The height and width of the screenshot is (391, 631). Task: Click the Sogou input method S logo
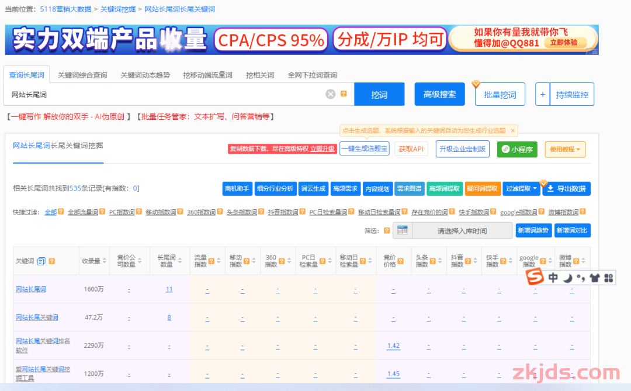tap(535, 277)
